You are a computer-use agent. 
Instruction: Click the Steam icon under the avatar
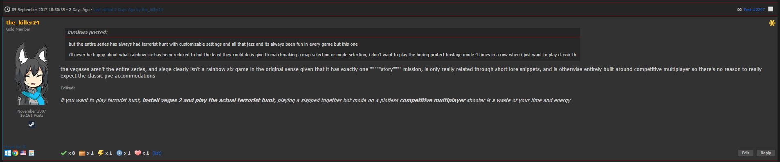click(31, 124)
